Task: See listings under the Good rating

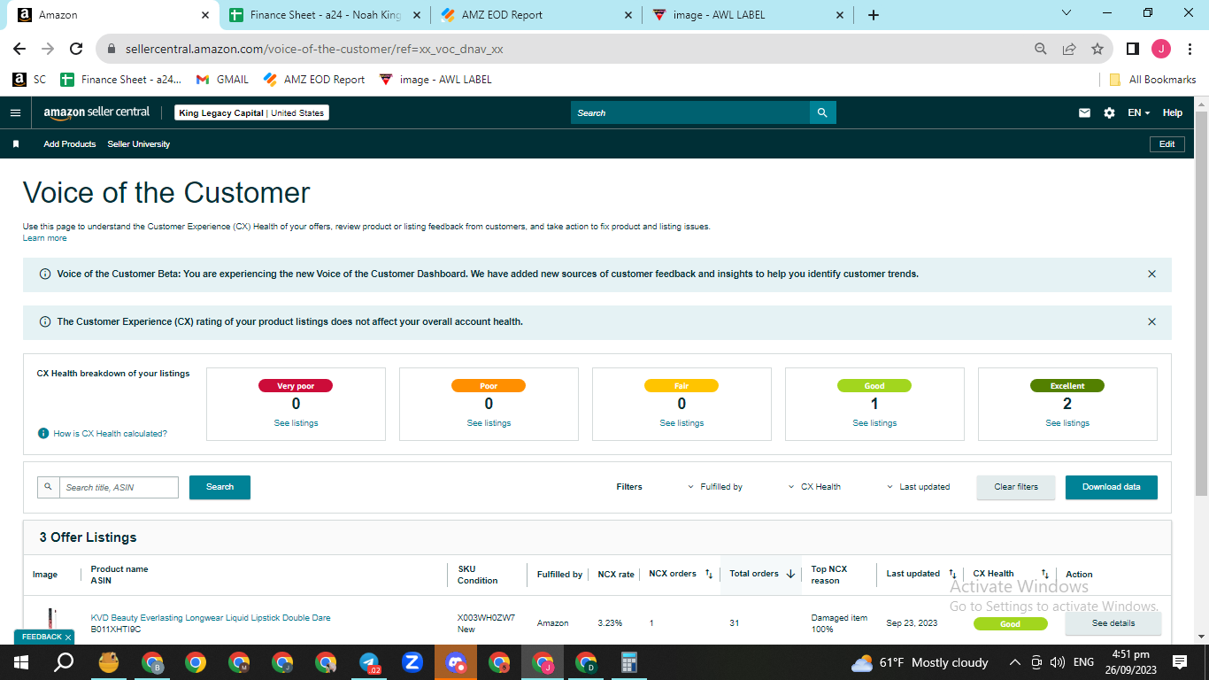Action: point(874,423)
